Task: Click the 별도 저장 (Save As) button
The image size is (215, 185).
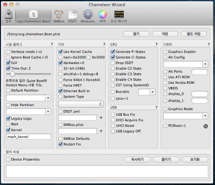Action: pyautogui.click(x=194, y=34)
